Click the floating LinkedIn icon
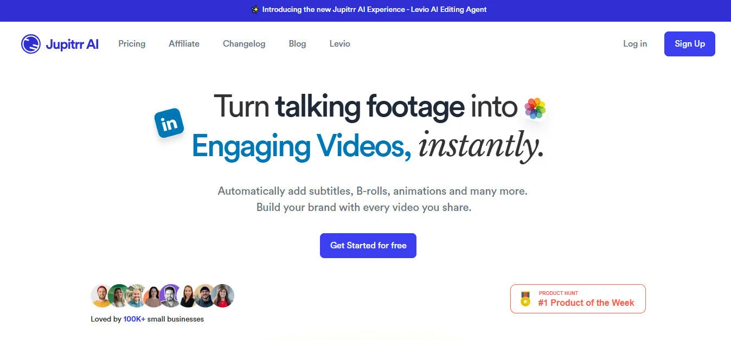 (x=169, y=124)
